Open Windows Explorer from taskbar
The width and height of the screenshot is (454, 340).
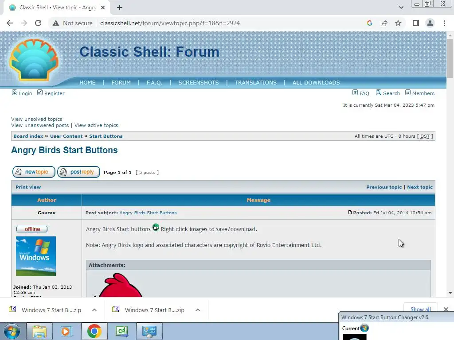39,331
